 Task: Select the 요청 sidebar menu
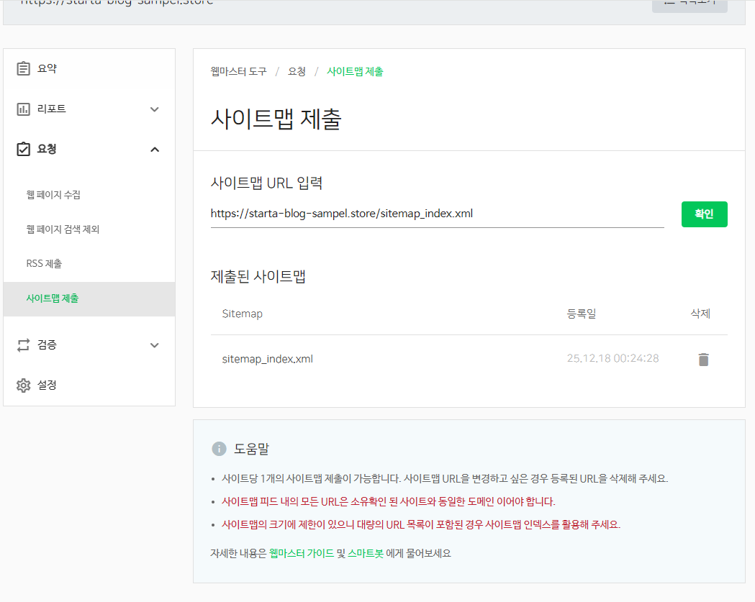pos(89,149)
